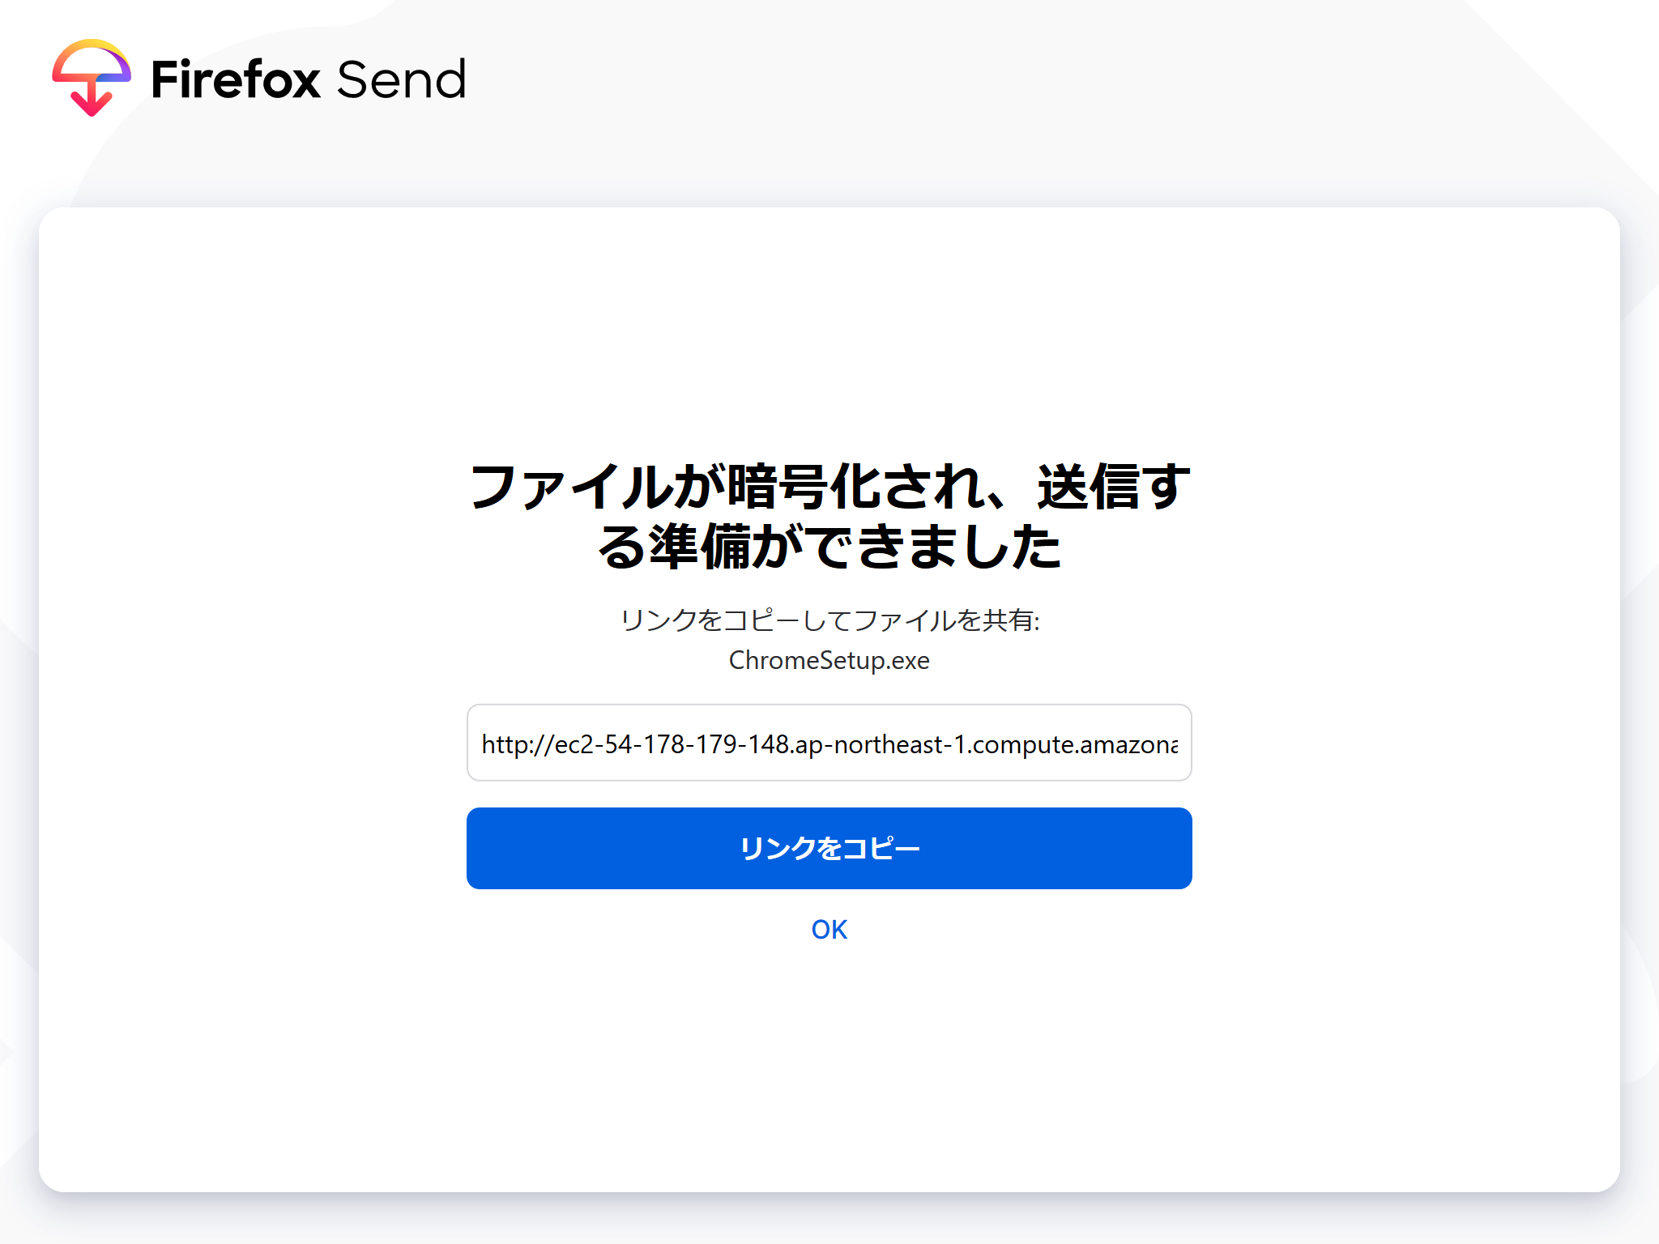Click the リンクをコピーしてファイルを共有 subtitle text
The height and width of the screenshot is (1244, 1659).
pyautogui.click(x=829, y=620)
